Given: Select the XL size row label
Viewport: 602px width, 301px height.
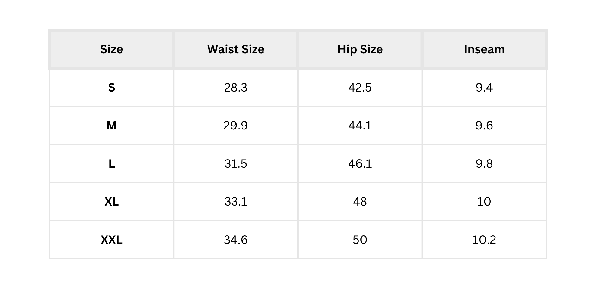Looking at the screenshot, I should [x=112, y=202].
